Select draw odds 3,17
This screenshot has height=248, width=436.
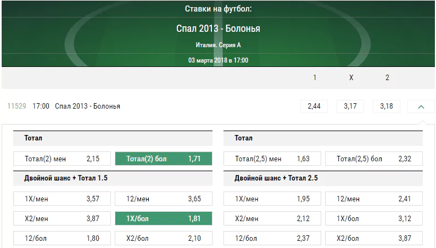pyautogui.click(x=350, y=106)
